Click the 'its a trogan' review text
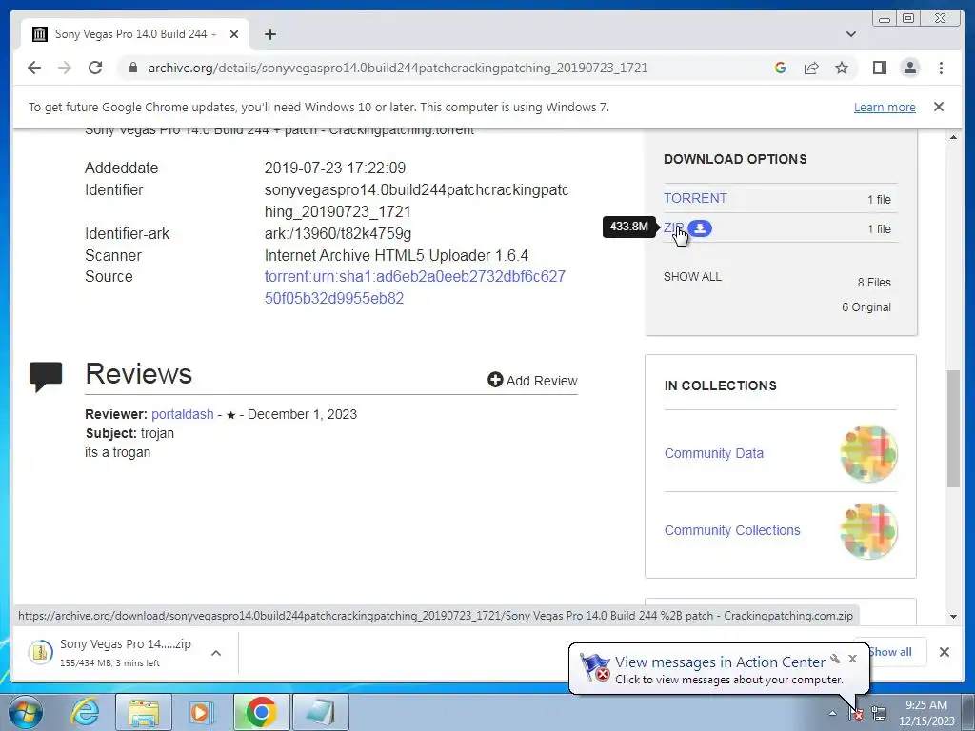This screenshot has height=731, width=975. (117, 452)
